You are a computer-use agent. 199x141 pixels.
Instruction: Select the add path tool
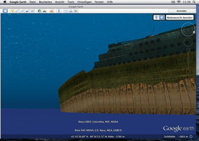click(22, 11)
